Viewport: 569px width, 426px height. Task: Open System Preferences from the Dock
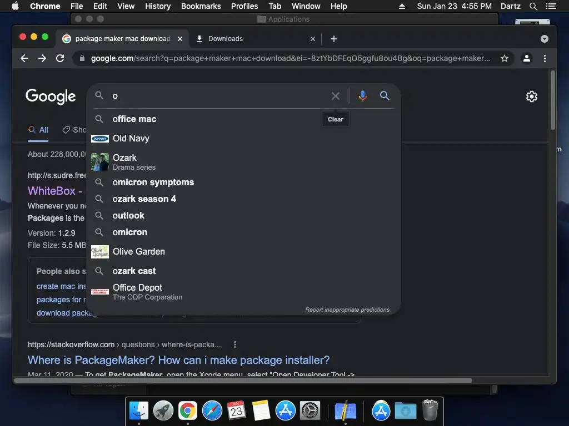click(x=310, y=411)
